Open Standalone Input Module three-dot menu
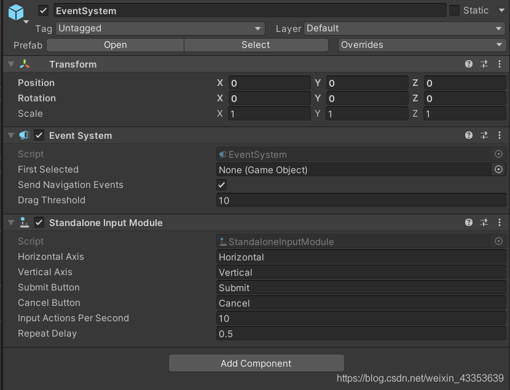The height and width of the screenshot is (390, 510). click(x=500, y=222)
